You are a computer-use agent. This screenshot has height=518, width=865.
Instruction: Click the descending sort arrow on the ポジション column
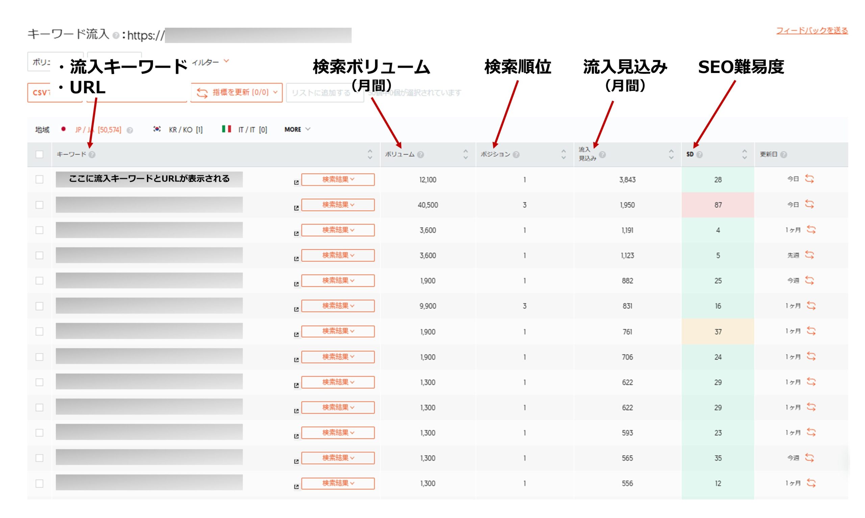pyautogui.click(x=563, y=157)
